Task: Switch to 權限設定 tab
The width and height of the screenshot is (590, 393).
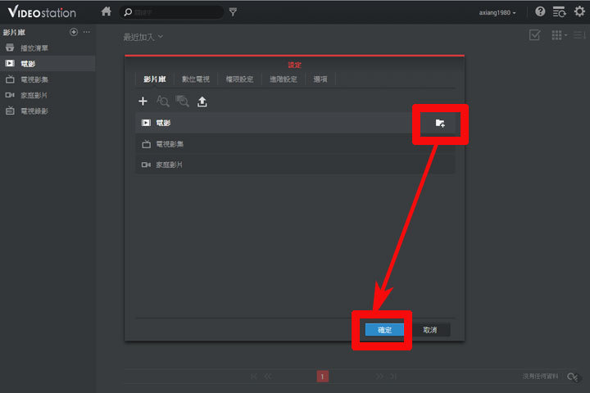Action: click(239, 79)
